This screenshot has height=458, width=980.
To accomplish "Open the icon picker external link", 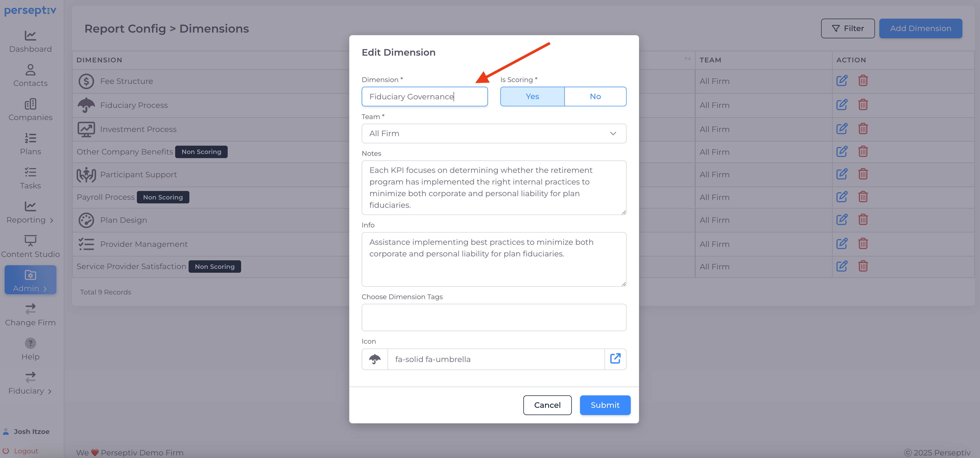I will 615,359.
